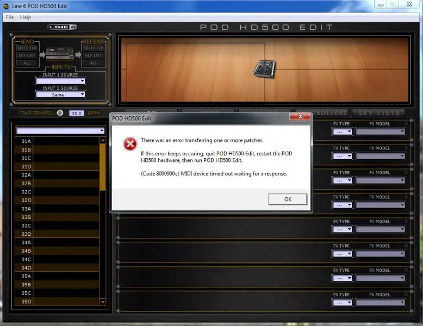The image size is (423, 326).
Task: Select preset slot 04C
Action: coord(57,259)
